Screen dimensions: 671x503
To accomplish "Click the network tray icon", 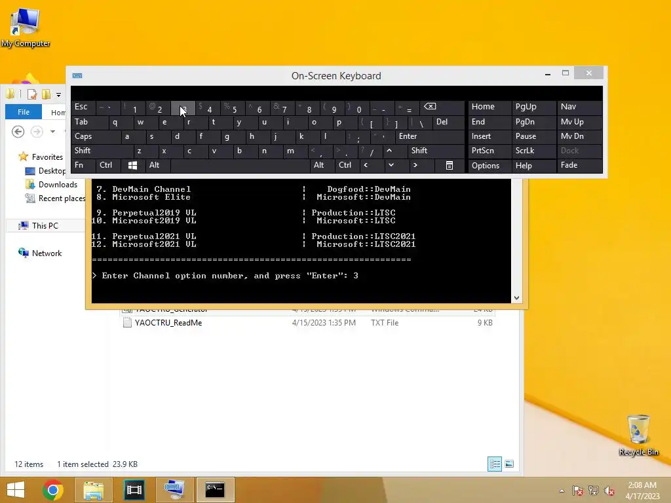I will (594, 491).
